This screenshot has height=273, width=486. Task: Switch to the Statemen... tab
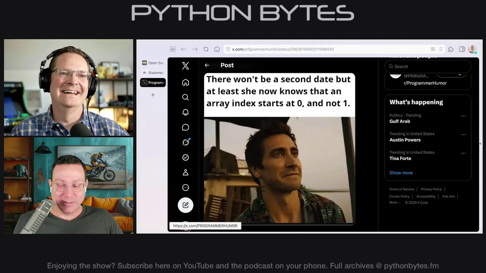pos(153,73)
